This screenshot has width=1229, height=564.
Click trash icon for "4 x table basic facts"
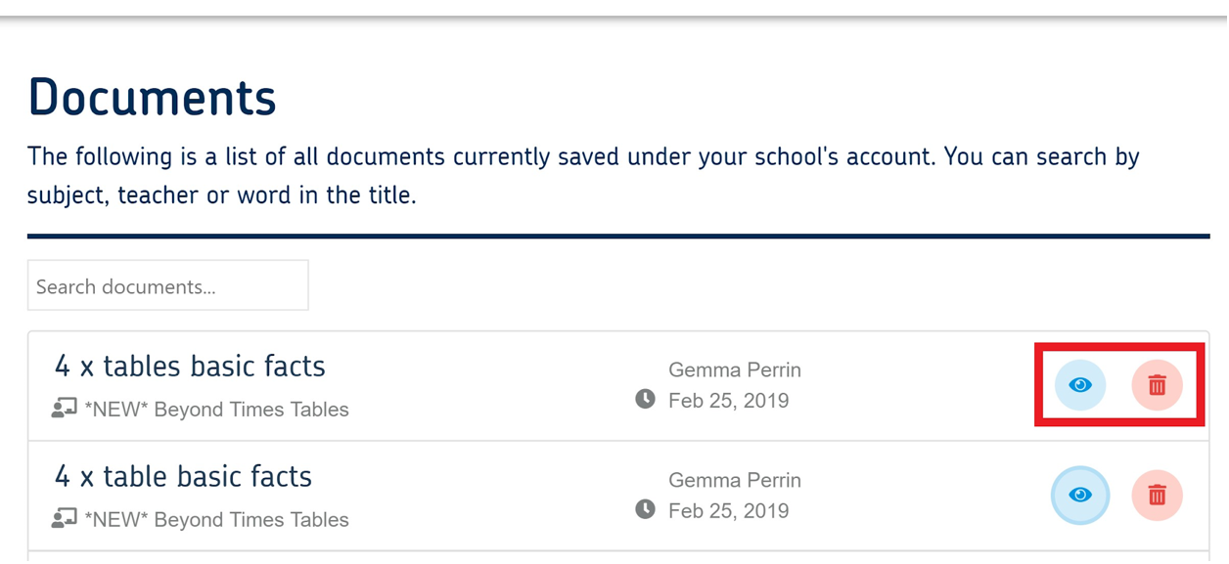coord(1157,496)
